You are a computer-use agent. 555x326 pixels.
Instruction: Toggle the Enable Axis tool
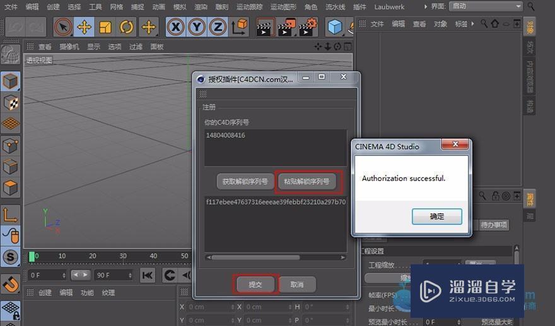pos(10,215)
